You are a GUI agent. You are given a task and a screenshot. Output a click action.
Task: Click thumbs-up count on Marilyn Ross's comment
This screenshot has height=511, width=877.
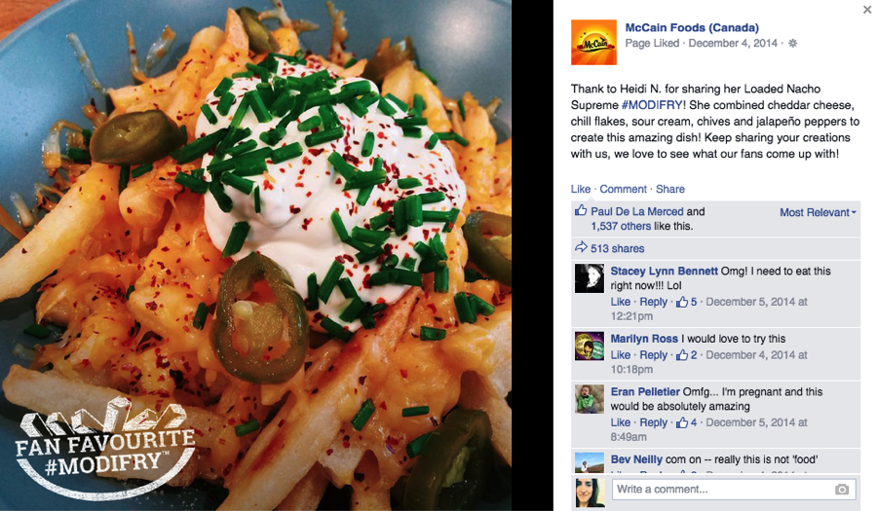pyautogui.click(x=686, y=354)
